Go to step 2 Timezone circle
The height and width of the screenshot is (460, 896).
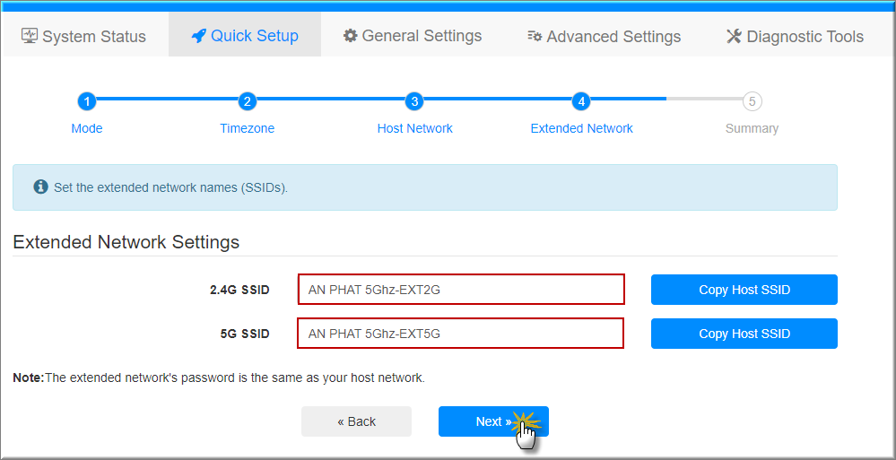248,101
